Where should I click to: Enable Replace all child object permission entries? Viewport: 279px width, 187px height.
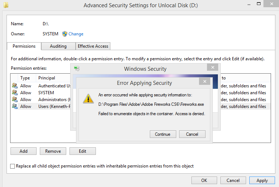coord(13,166)
